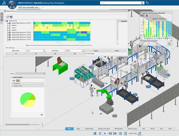Open the AR-VR tab
Screen dimensions: 179x136
(152, 129)
